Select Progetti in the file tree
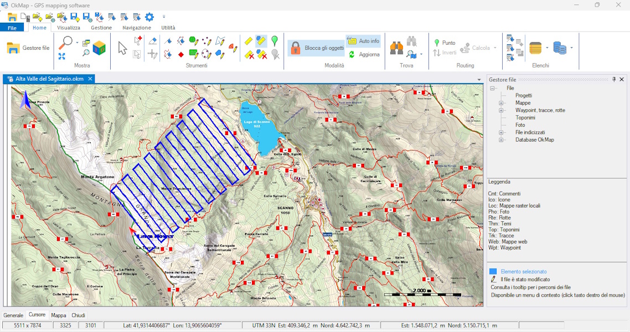 click(524, 96)
